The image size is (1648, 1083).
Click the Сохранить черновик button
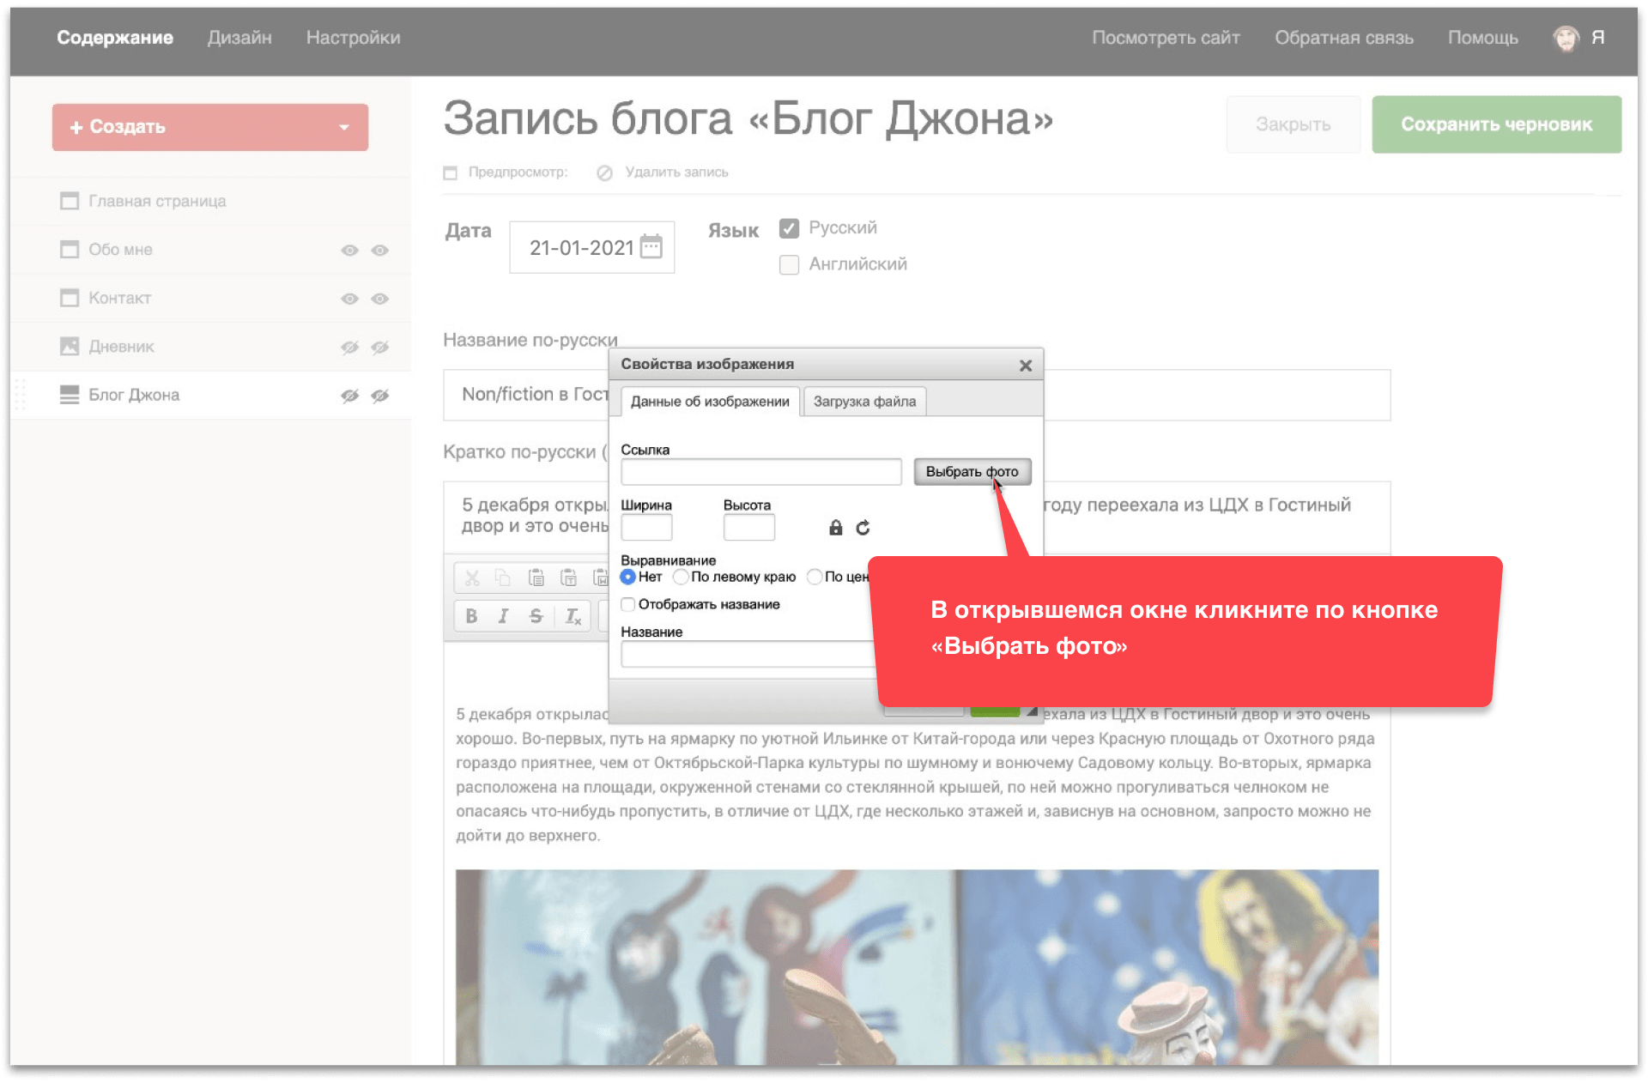1496,124
